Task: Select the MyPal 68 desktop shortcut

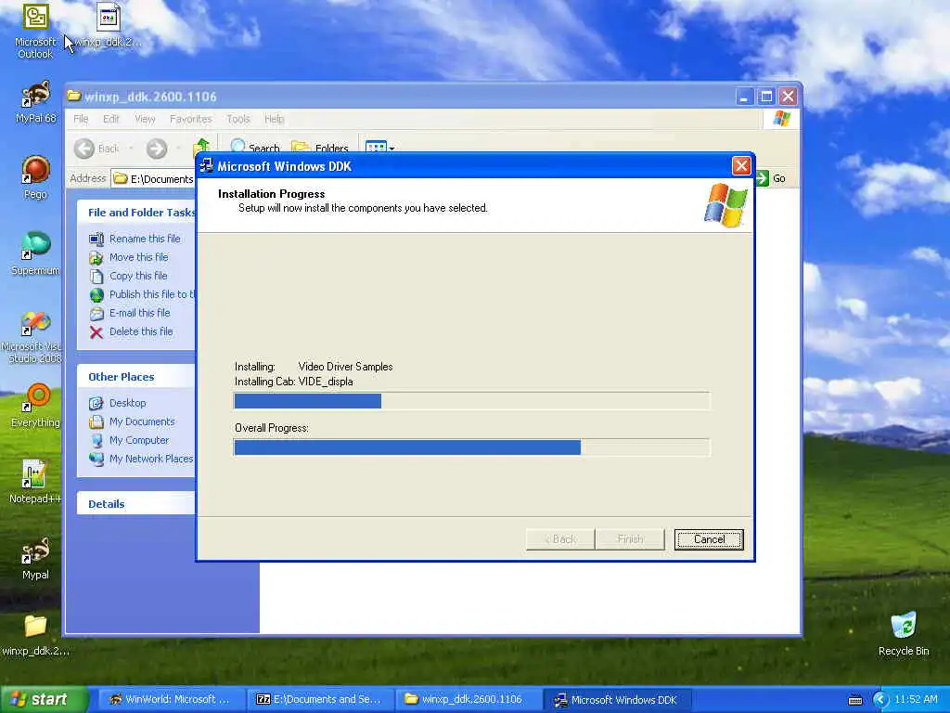Action: 35,102
